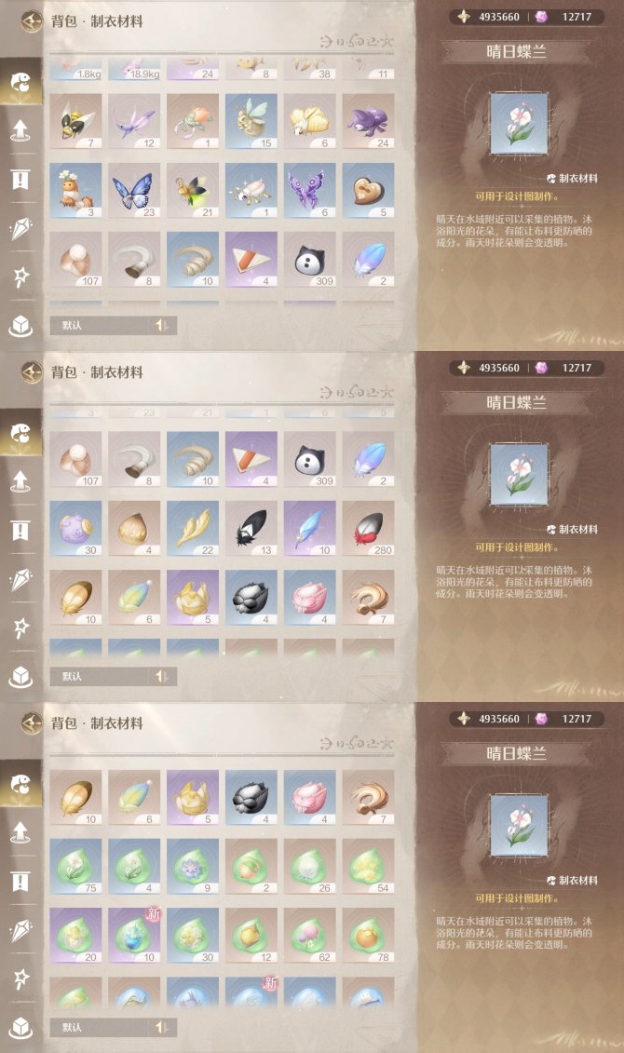This screenshot has height=1053, width=624.
Task: Choose the green leaf item showing 75
Action: point(75,866)
